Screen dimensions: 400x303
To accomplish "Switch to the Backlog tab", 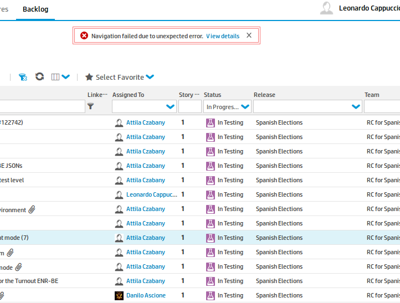I will point(35,9).
